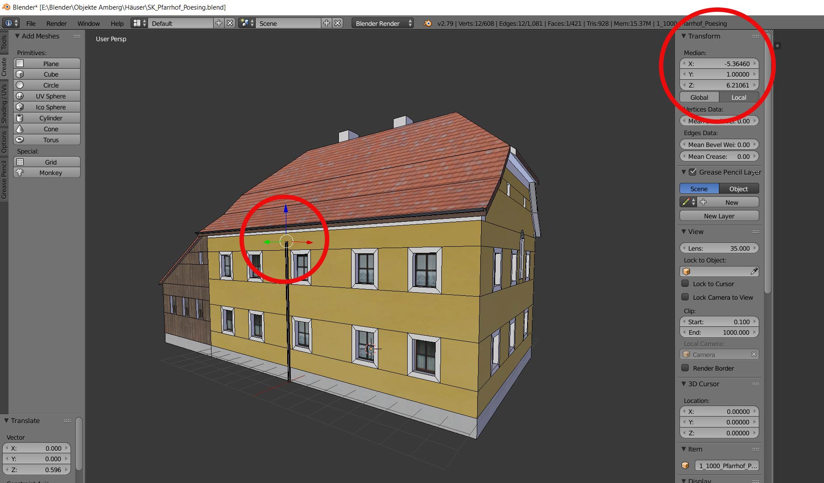The width and height of the screenshot is (824, 483).
Task: Pick lock object with eyedropper icon
Action: [754, 271]
